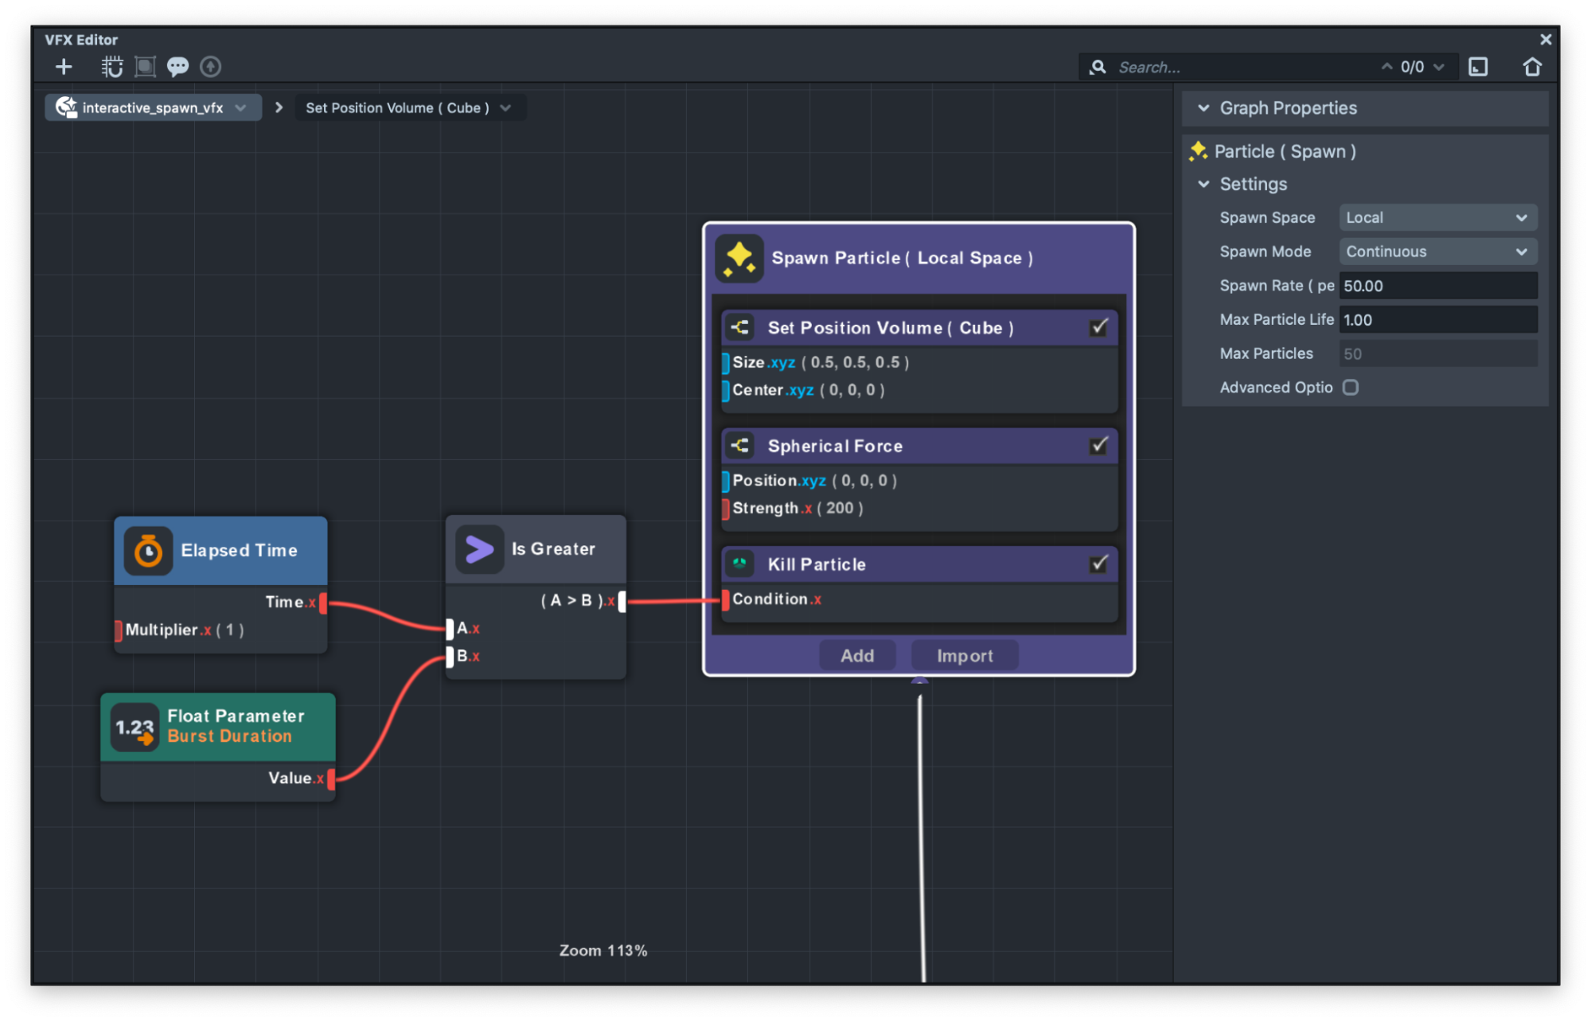Click the frame selection toolbar icon
Viewport: 1591px width, 1022px height.
[x=145, y=67]
